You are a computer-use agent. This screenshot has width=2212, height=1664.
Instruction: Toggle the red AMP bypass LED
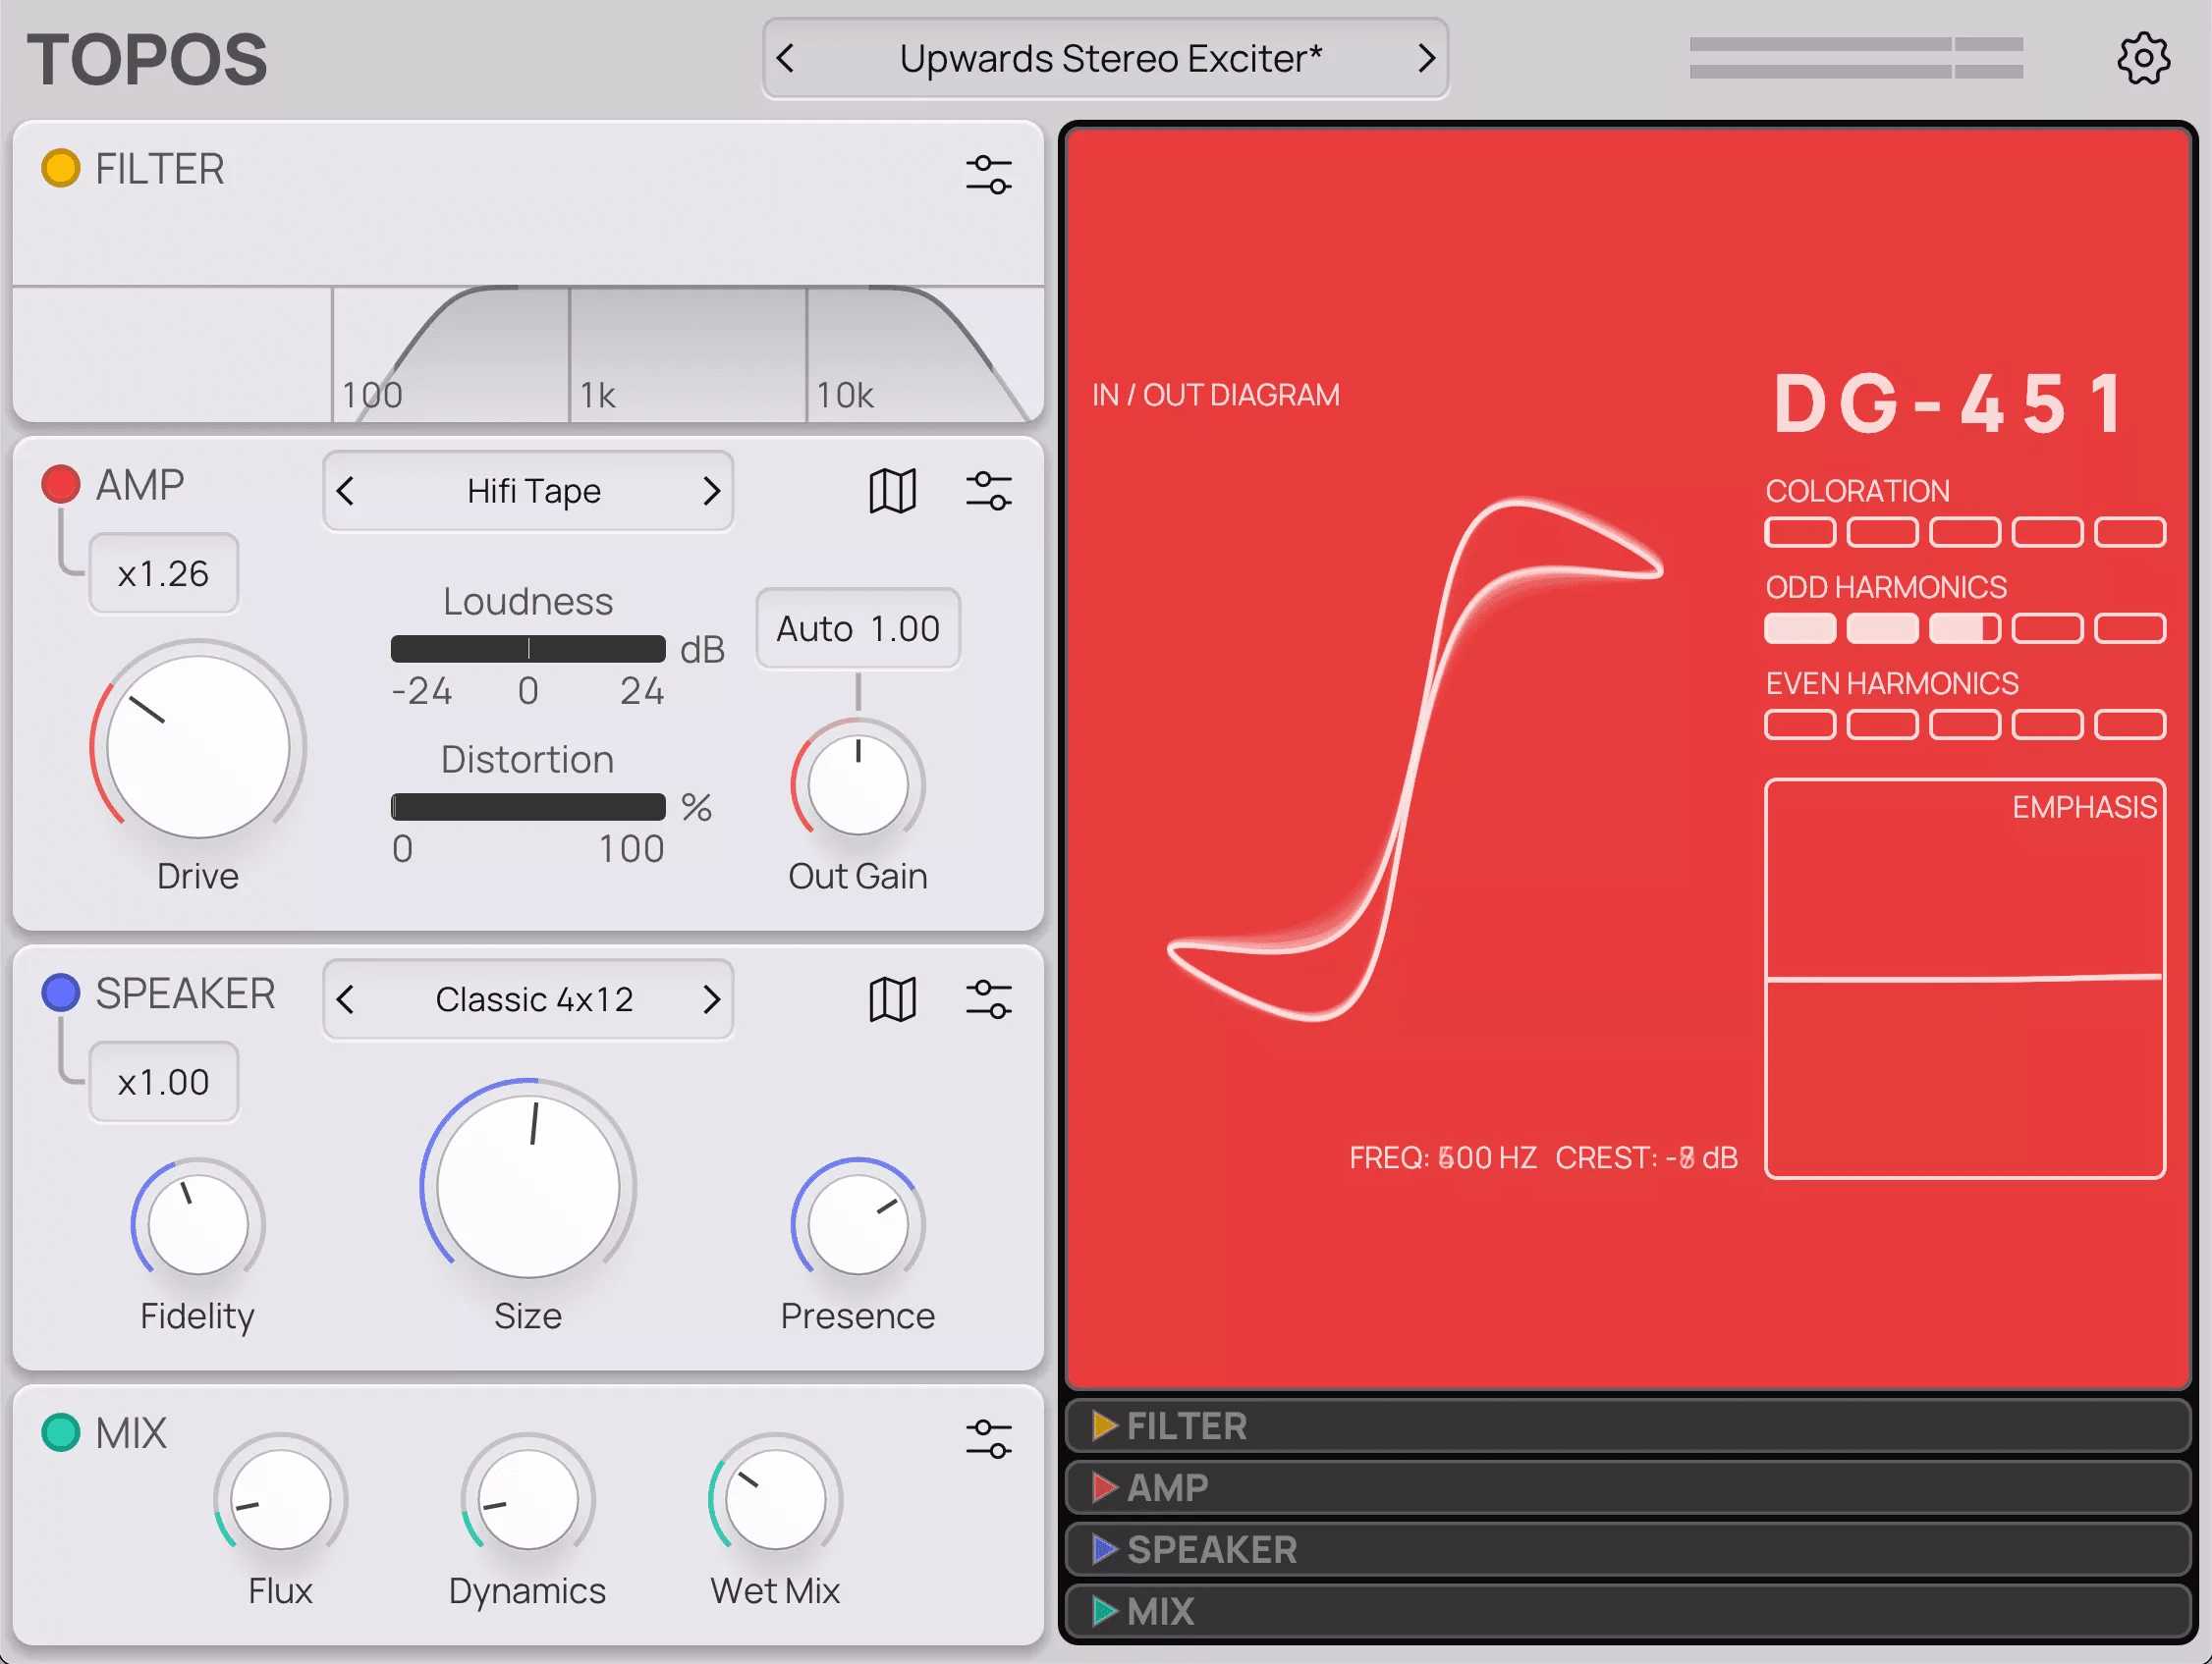click(x=61, y=483)
